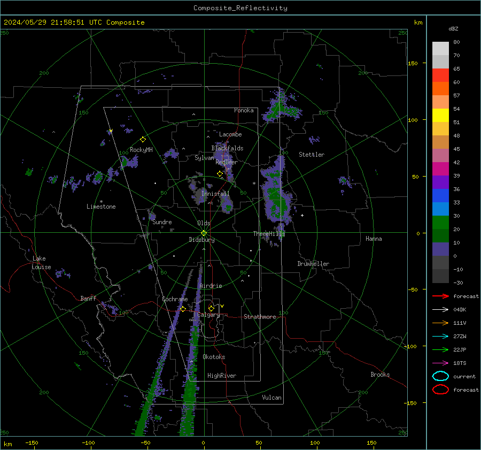Click the Stettler label
Screen dimensions: 481x450
(312, 155)
